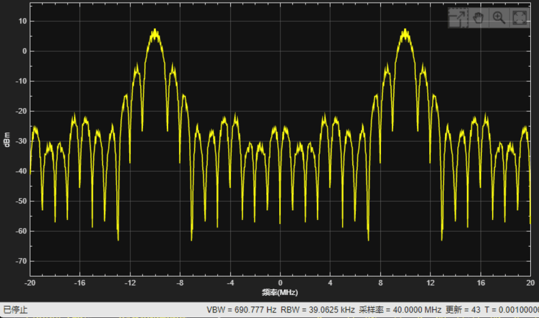Click the 0 tick on frequency axis
The width and height of the screenshot is (539, 318).
[280, 283]
